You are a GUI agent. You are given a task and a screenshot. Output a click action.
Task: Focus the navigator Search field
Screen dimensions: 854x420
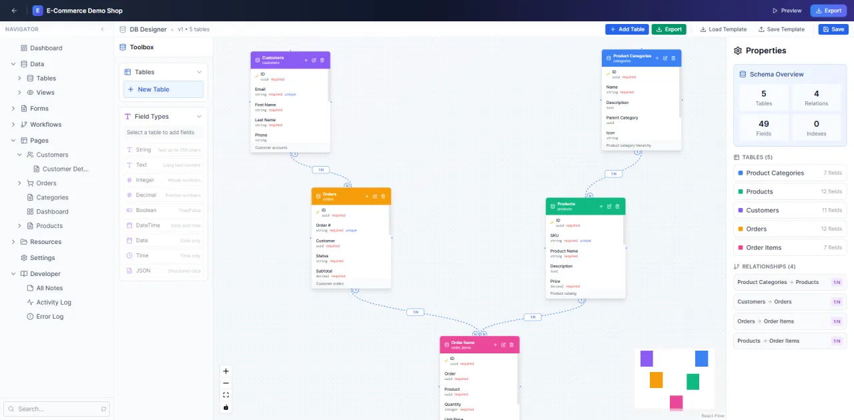(x=57, y=409)
